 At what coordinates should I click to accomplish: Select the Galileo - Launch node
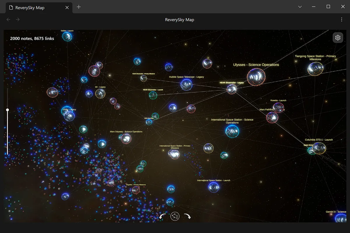[x=67, y=36]
